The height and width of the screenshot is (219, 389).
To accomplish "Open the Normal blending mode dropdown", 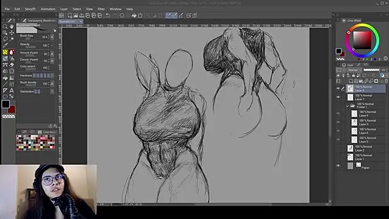I will click(x=355, y=70).
